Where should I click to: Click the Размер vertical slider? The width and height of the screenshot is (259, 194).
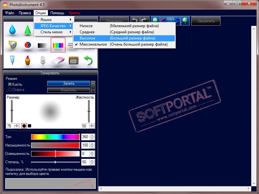point(12,111)
